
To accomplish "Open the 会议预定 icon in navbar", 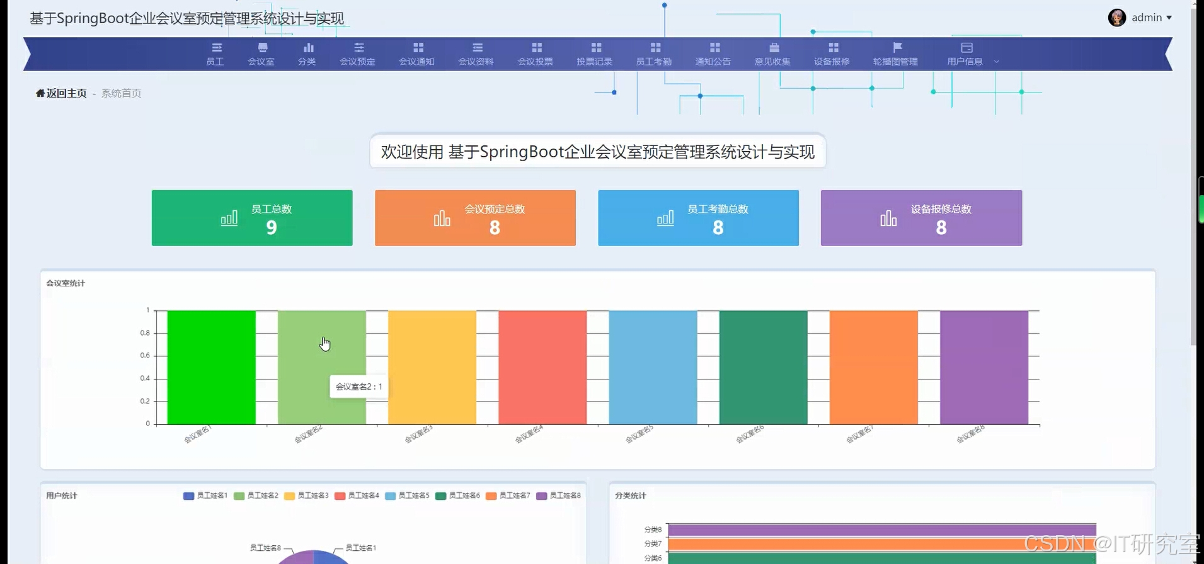I will [359, 48].
